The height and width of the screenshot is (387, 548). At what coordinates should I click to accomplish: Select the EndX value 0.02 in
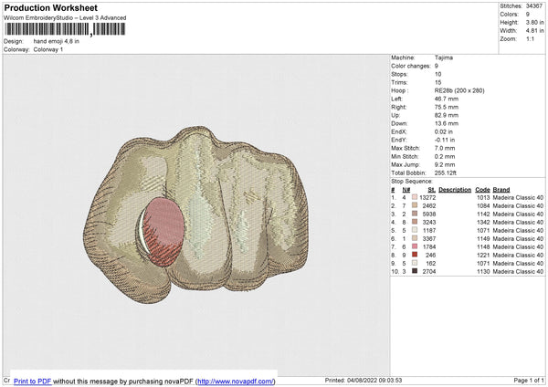point(444,131)
